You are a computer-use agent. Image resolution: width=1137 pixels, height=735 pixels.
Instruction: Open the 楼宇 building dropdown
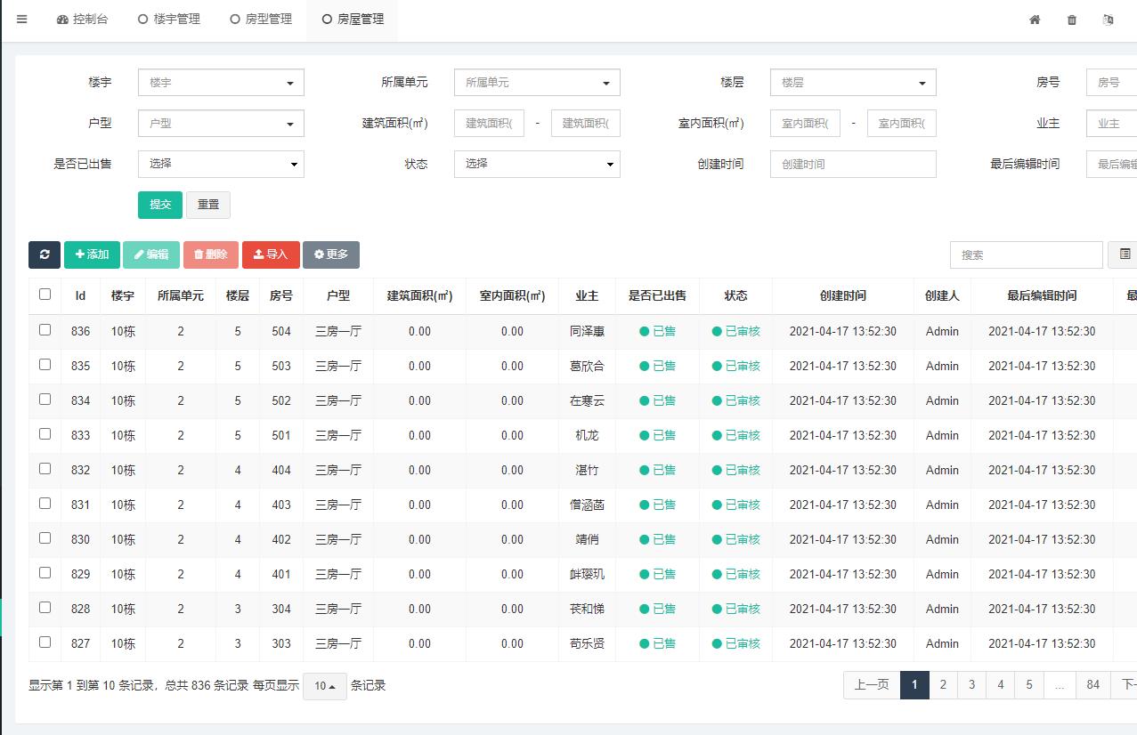tap(221, 83)
